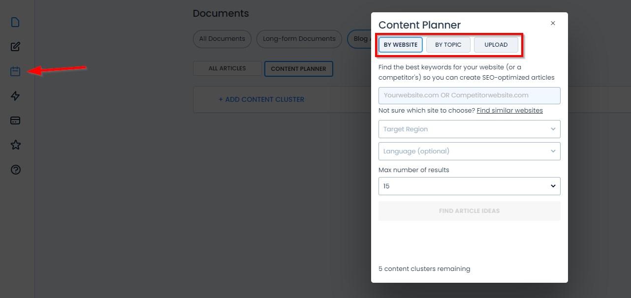Open the star favorites sidebar icon

(x=15, y=145)
